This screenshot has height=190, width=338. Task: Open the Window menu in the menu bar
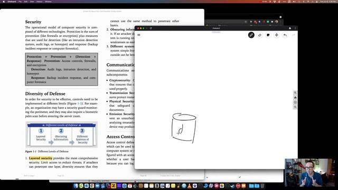tap(48, 2)
